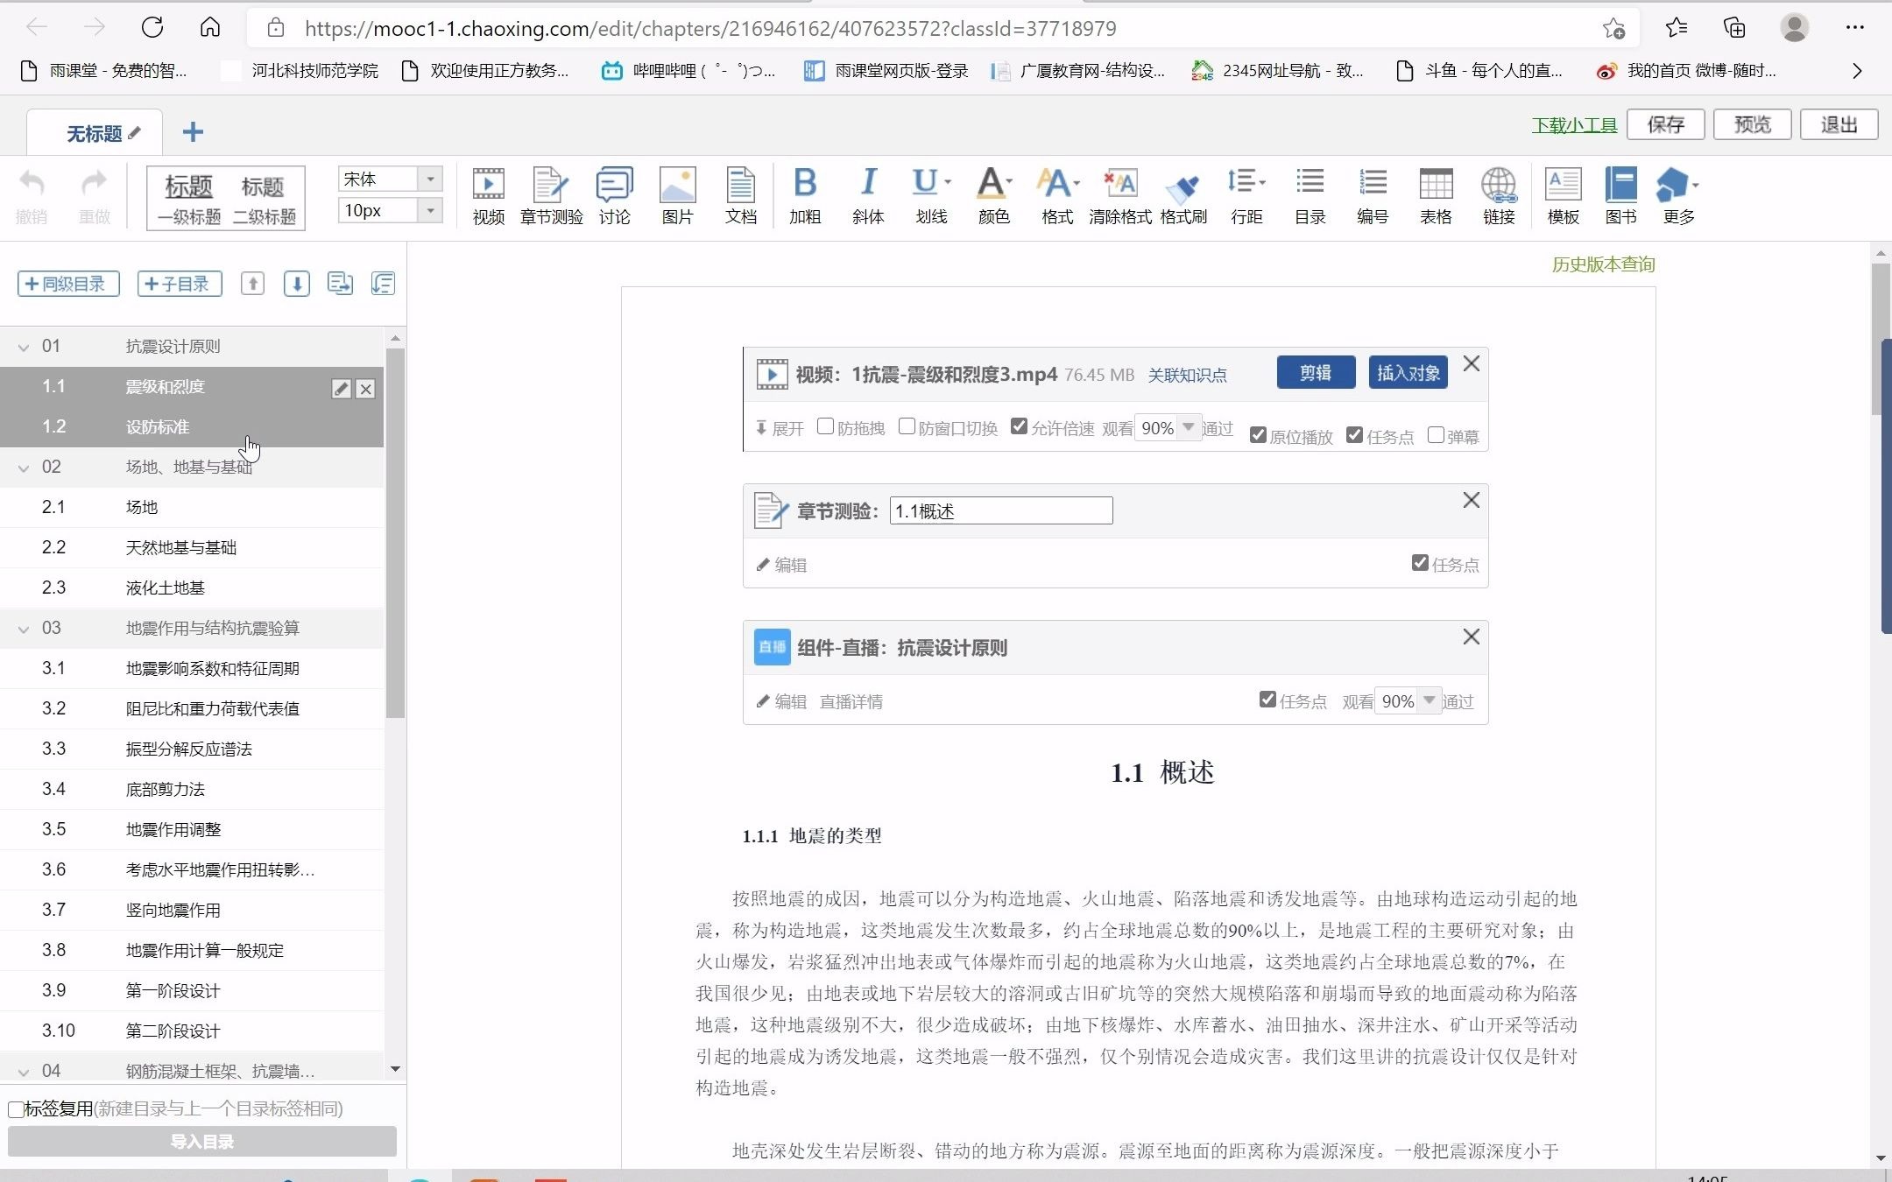Viewport: 1892px width, 1182px height.
Task: Insert a 讨论 discussion block
Action: (614, 196)
